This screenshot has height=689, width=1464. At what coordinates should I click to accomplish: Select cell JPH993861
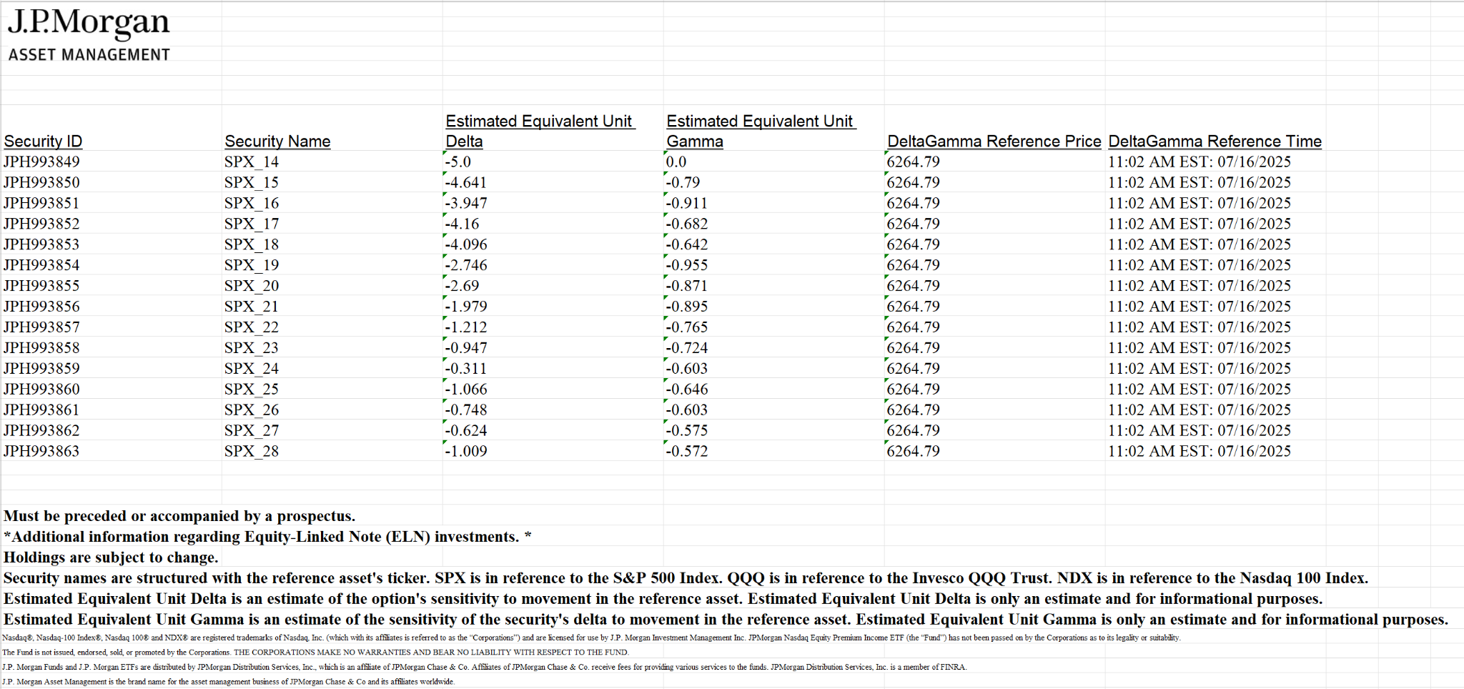point(41,411)
